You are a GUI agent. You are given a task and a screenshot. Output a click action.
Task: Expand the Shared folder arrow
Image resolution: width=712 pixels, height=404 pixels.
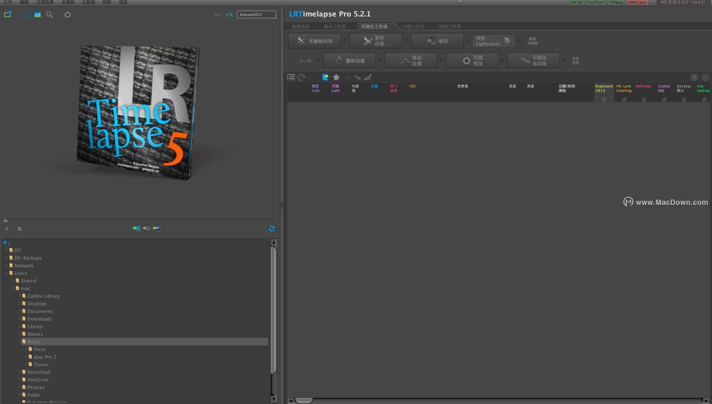(x=13, y=281)
